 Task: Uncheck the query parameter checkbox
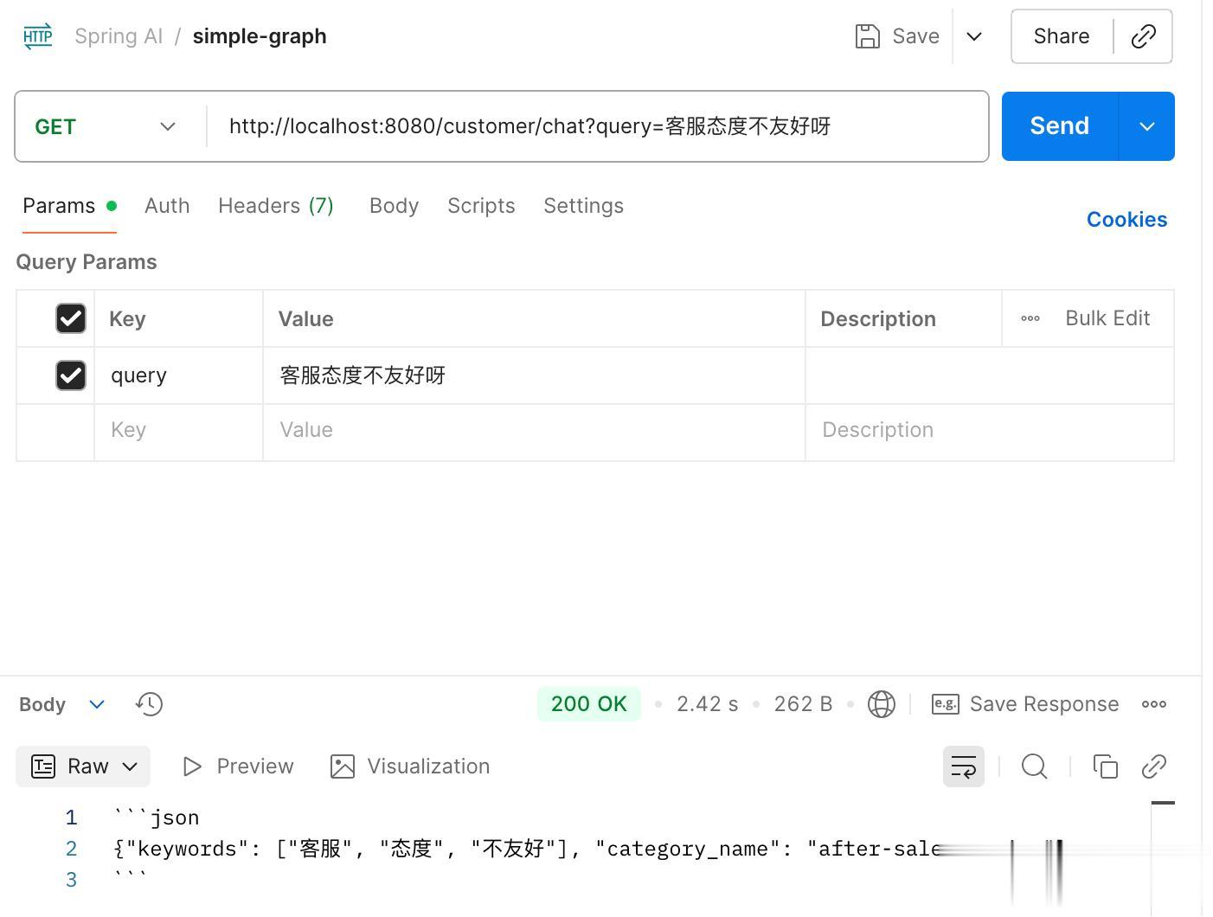[x=71, y=375]
